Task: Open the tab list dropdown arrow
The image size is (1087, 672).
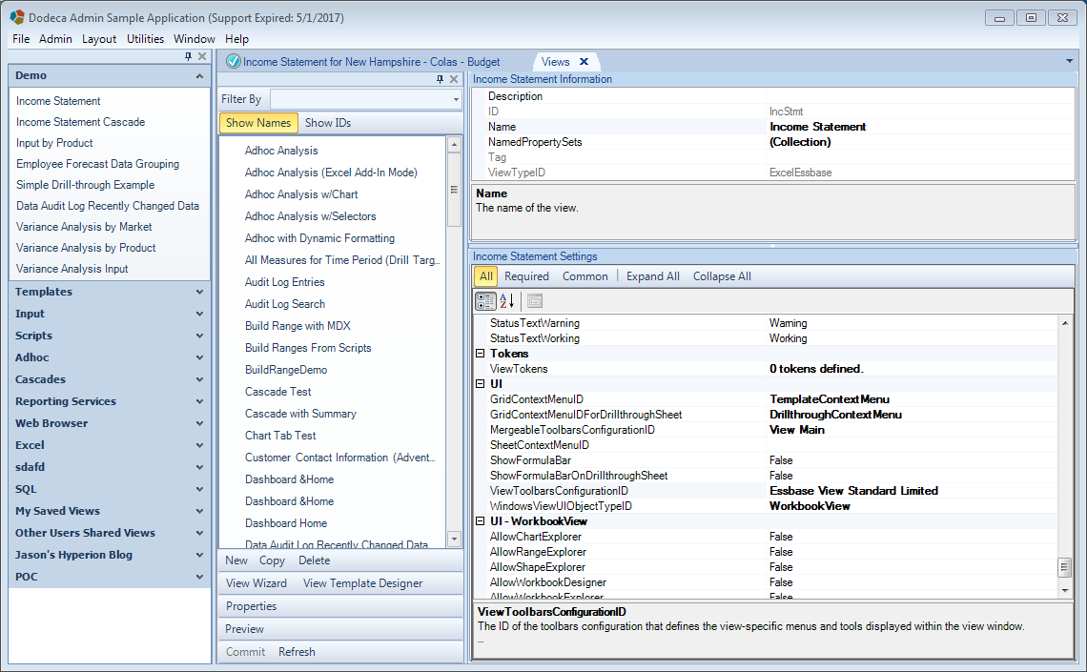Action: point(1069,62)
